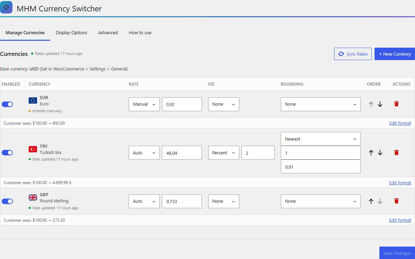Viewport: 415px width, 259px height.
Task: Move EUR up with the up arrow
Action: [371, 104]
